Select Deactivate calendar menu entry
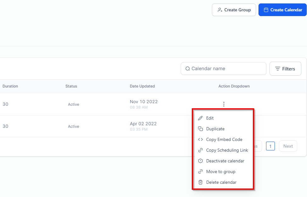 click(x=223, y=161)
